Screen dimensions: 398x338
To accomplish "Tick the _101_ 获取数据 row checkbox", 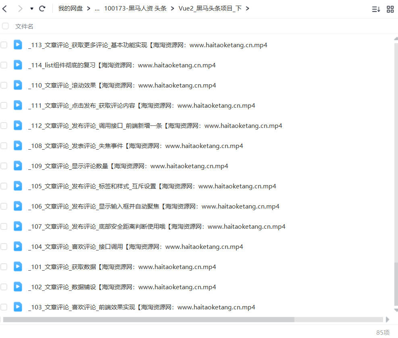I will pyautogui.click(x=4, y=267).
